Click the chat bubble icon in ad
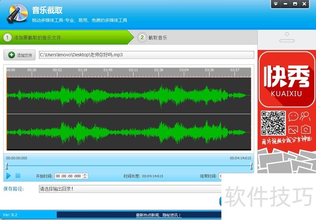 [x=293, y=116]
